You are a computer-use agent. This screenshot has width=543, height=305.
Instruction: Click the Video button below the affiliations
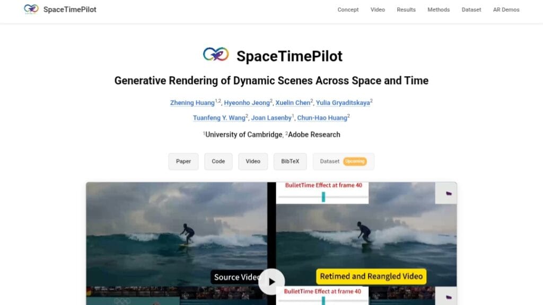tap(253, 162)
